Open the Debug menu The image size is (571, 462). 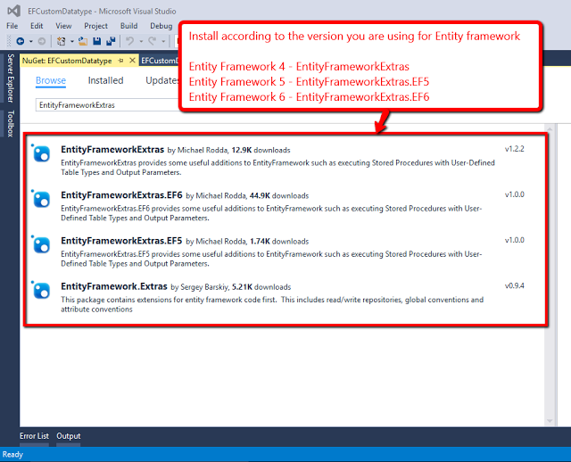(161, 26)
